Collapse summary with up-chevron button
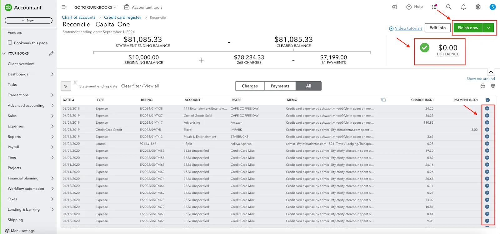Viewport: 500px width, 234px height. pos(491,72)
